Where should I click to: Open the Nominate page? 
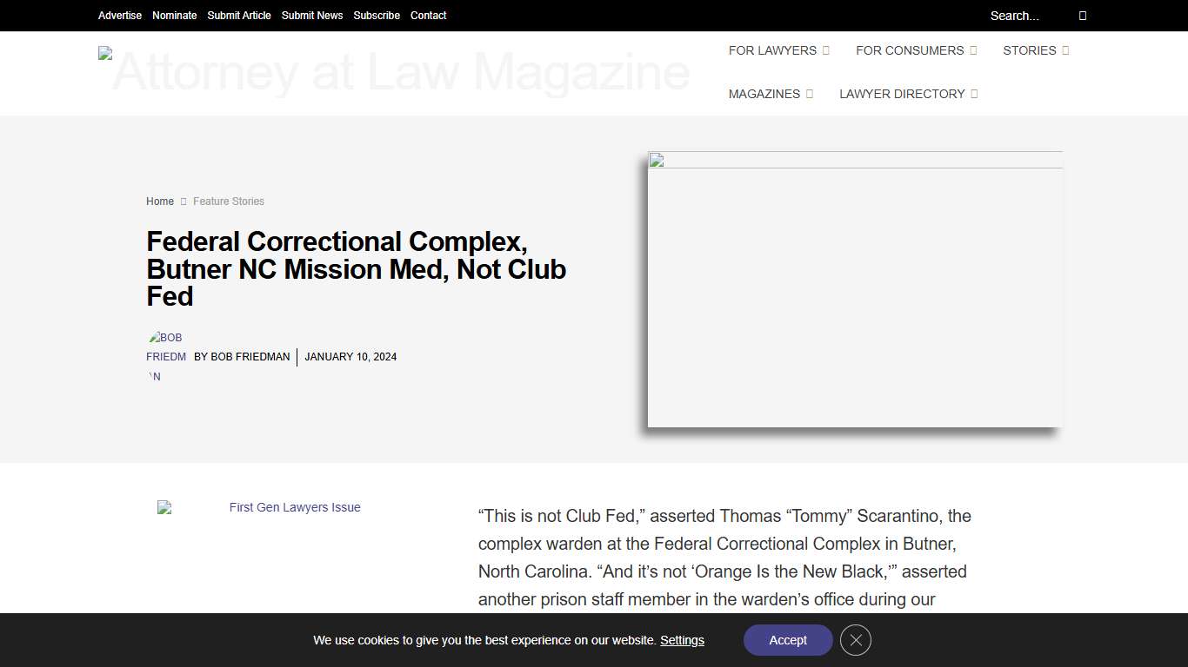(174, 16)
